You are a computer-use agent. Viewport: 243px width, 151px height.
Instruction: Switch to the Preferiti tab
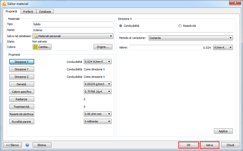(x=28, y=12)
